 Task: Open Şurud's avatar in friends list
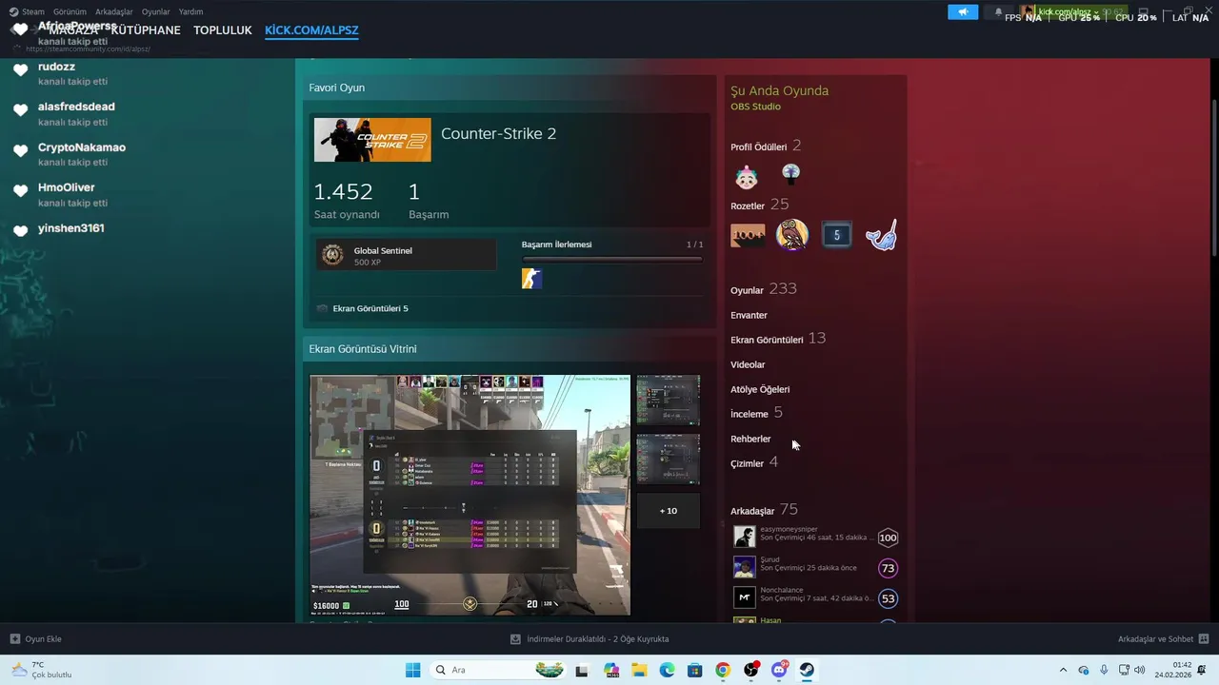click(744, 567)
